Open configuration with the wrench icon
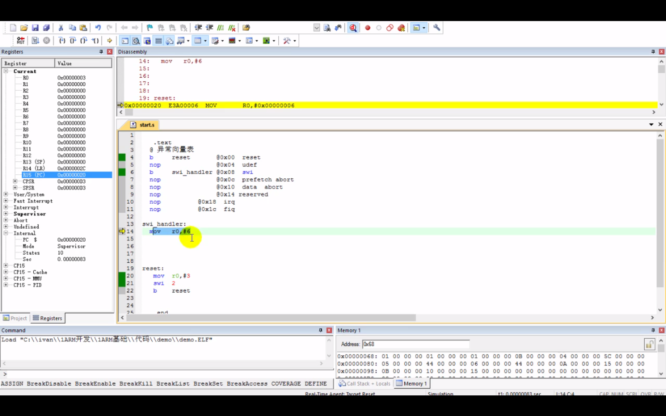 click(436, 28)
